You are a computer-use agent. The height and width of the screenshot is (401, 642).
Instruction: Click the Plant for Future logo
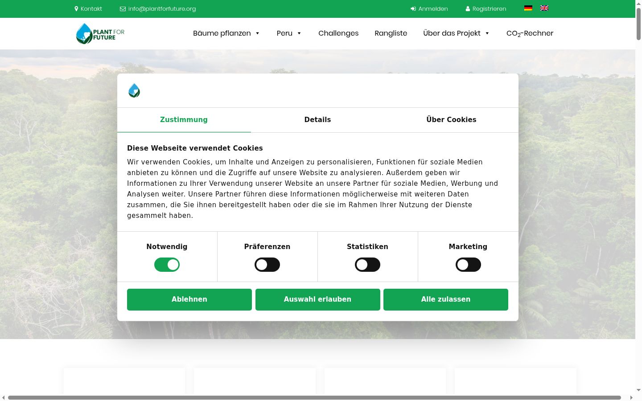tap(100, 33)
